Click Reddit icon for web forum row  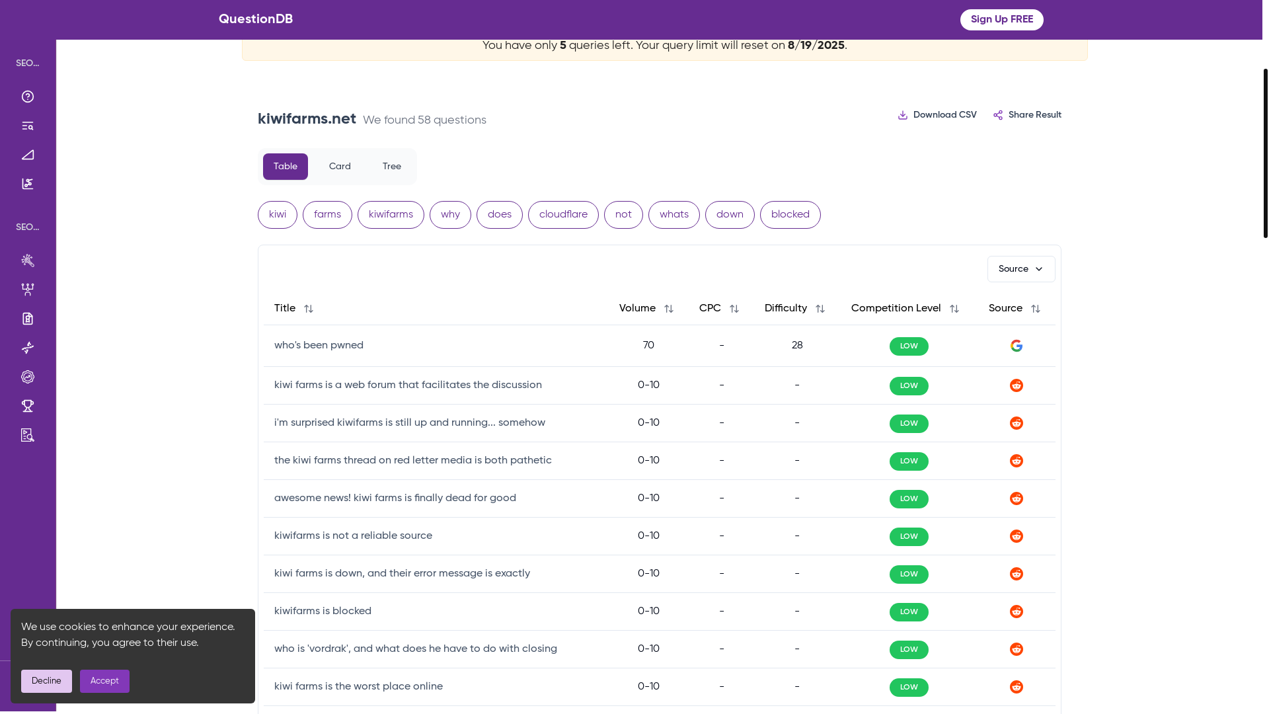pos(1017,385)
